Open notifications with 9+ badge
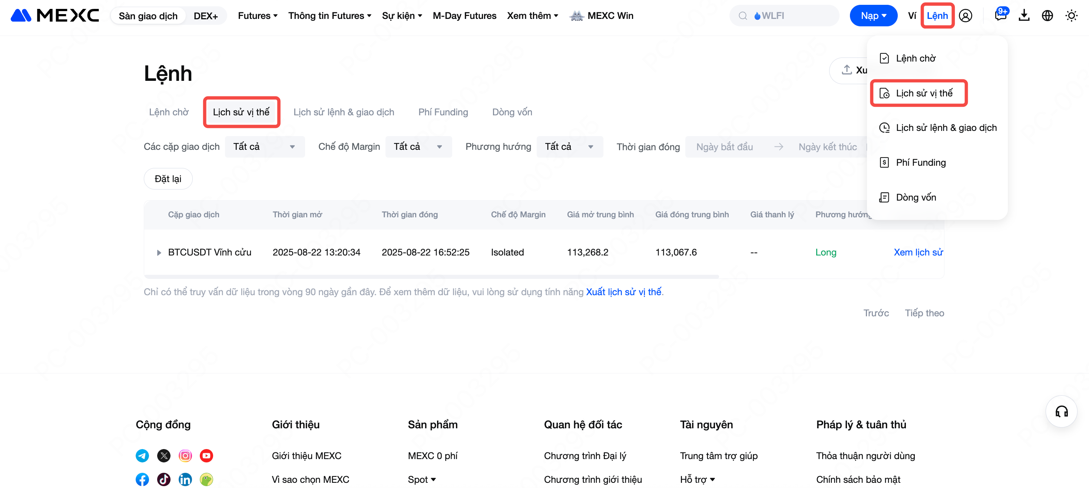 [x=1000, y=16]
